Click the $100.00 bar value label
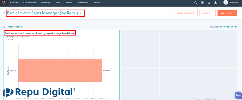Image resolution: width=242 pixels, height=100 pixels. [x=106, y=71]
